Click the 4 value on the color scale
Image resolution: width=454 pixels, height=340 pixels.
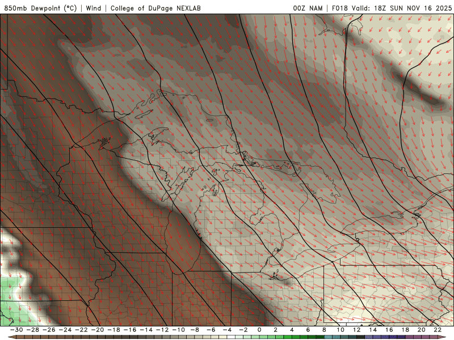[x=292, y=330]
